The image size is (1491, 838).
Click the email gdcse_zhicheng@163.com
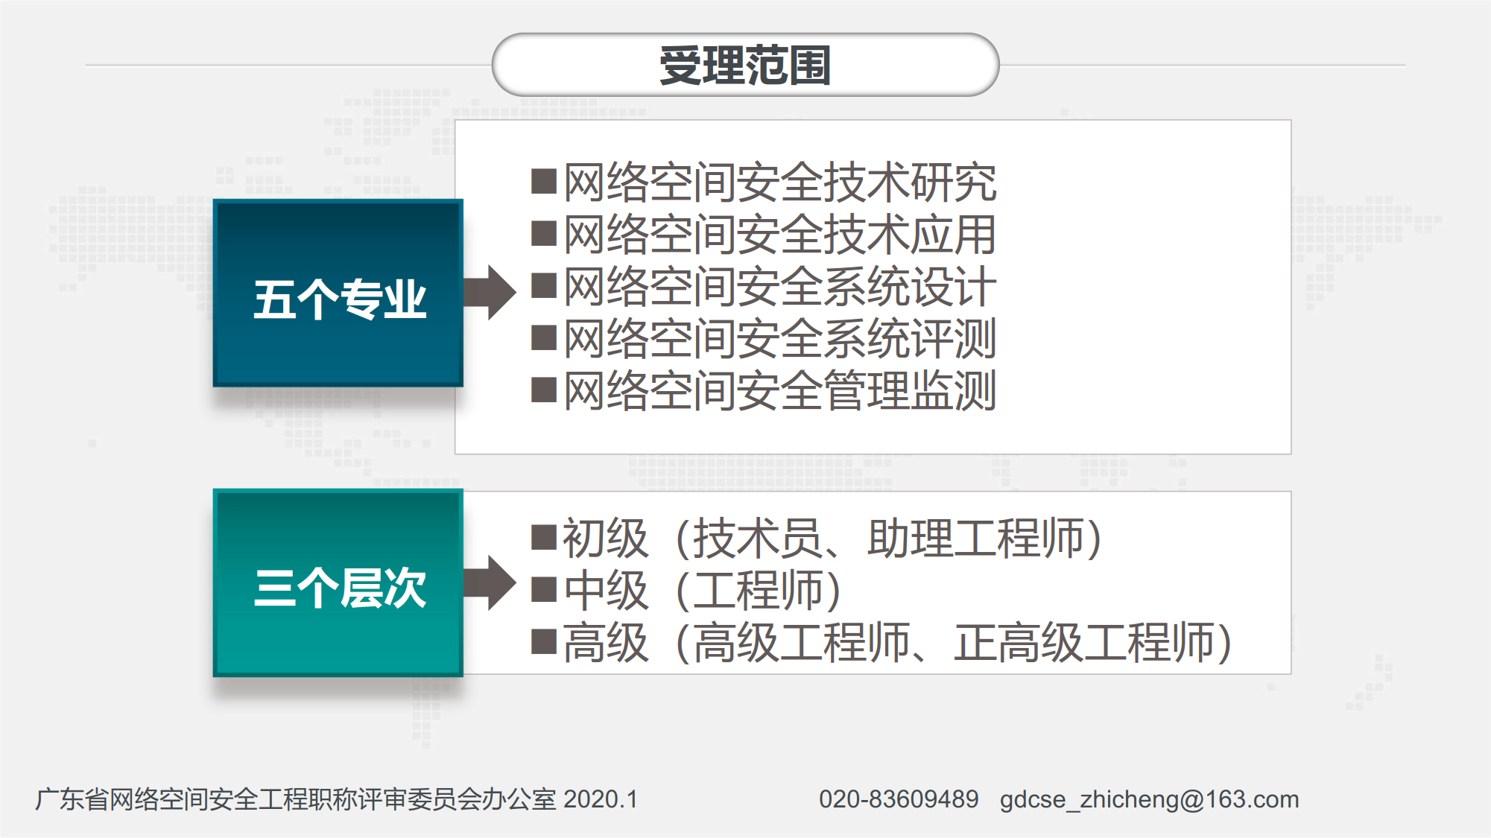[1149, 799]
